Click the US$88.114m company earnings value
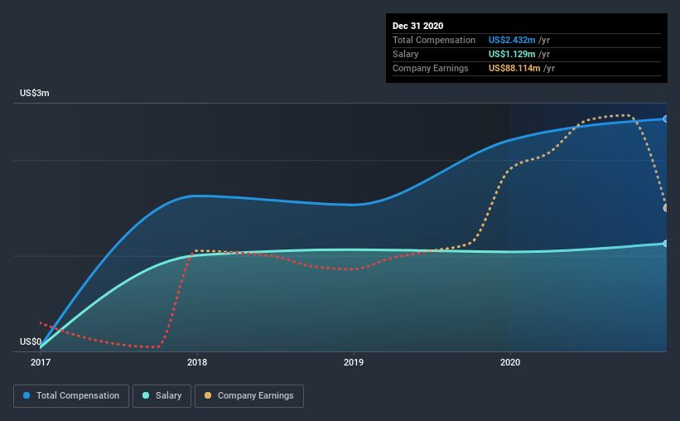This screenshot has height=421, width=680. [x=514, y=68]
